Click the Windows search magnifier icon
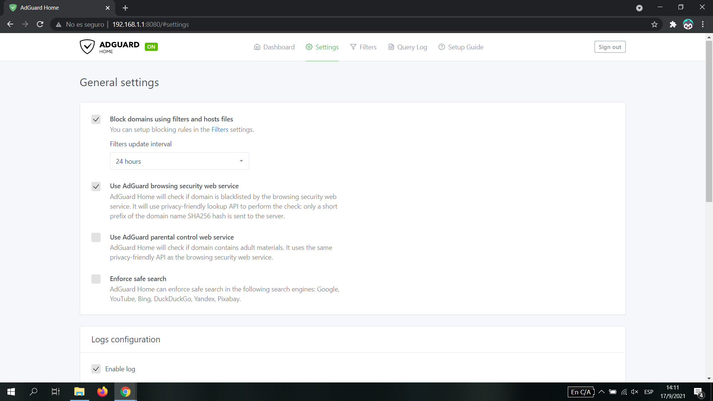713x401 pixels. [33, 392]
